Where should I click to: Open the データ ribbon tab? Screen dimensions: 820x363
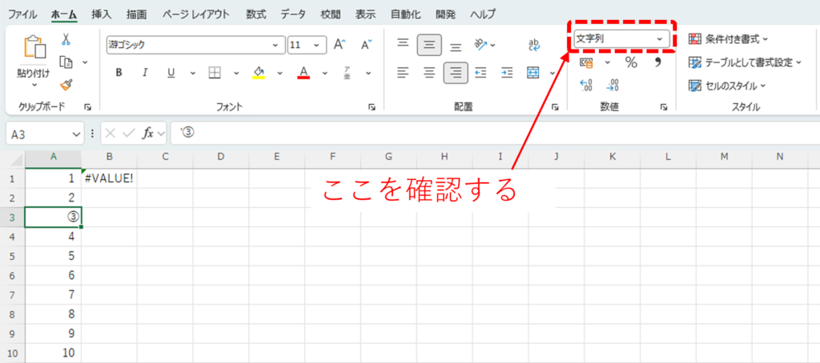tap(293, 14)
